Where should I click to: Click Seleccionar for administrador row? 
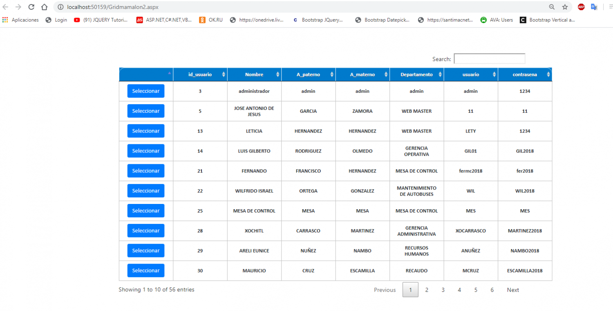coord(146,91)
